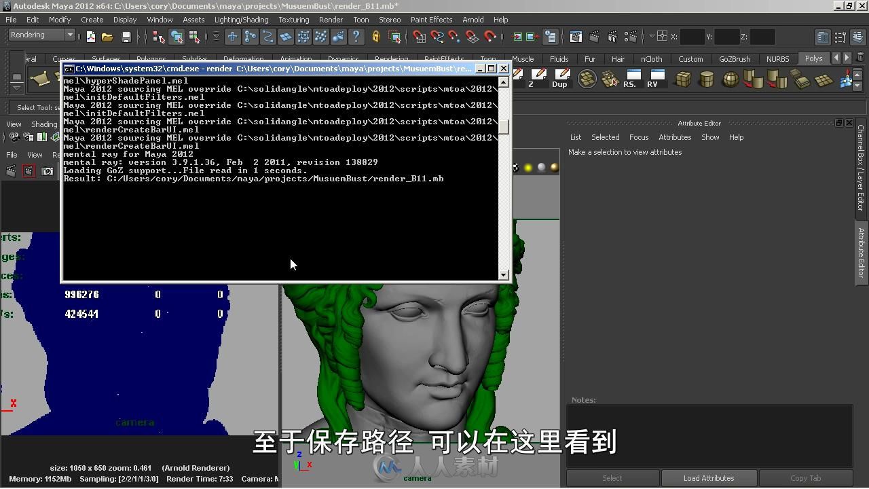869x489 pixels.
Task: Click the outputs from selected object icon
Action: tap(533, 37)
